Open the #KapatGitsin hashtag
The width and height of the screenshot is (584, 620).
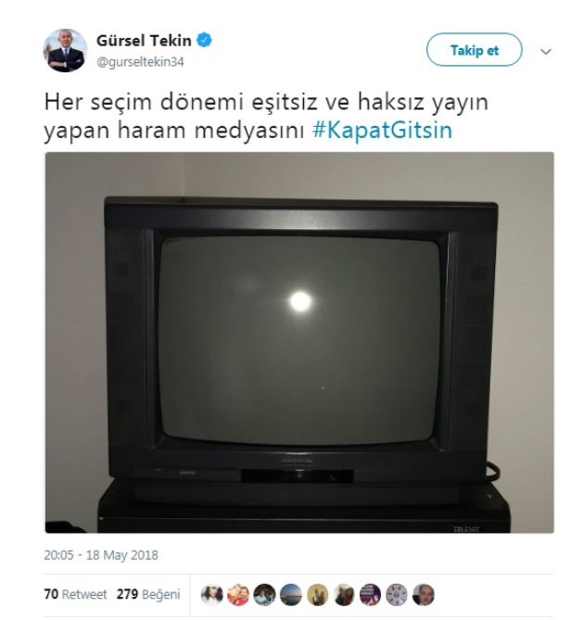pos(382,130)
